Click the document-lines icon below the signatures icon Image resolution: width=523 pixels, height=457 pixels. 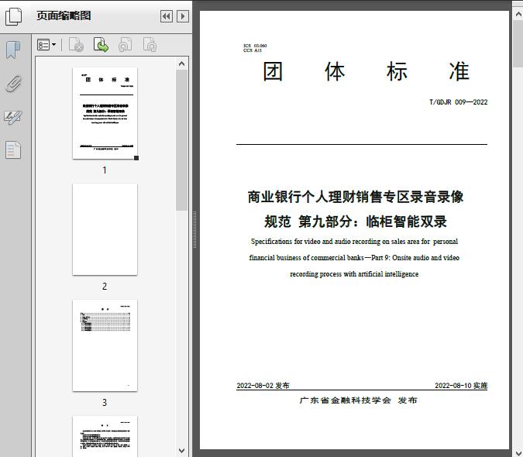[x=13, y=149]
